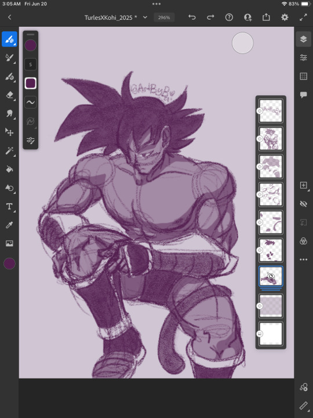The height and width of the screenshot is (418, 313).
Task: Tap the touch shortcut circle on canvas
Action: pos(242,43)
